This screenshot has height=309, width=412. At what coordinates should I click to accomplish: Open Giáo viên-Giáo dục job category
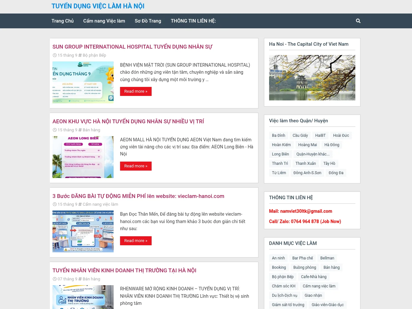(x=328, y=305)
